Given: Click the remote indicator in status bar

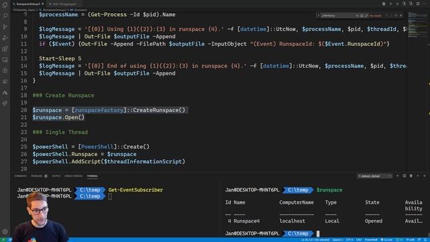Looking at the screenshot, I should pyautogui.click(x=3, y=240).
